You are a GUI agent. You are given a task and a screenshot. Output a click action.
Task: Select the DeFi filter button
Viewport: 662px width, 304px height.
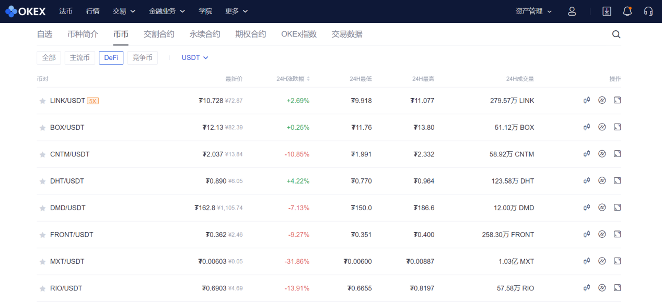(x=111, y=58)
